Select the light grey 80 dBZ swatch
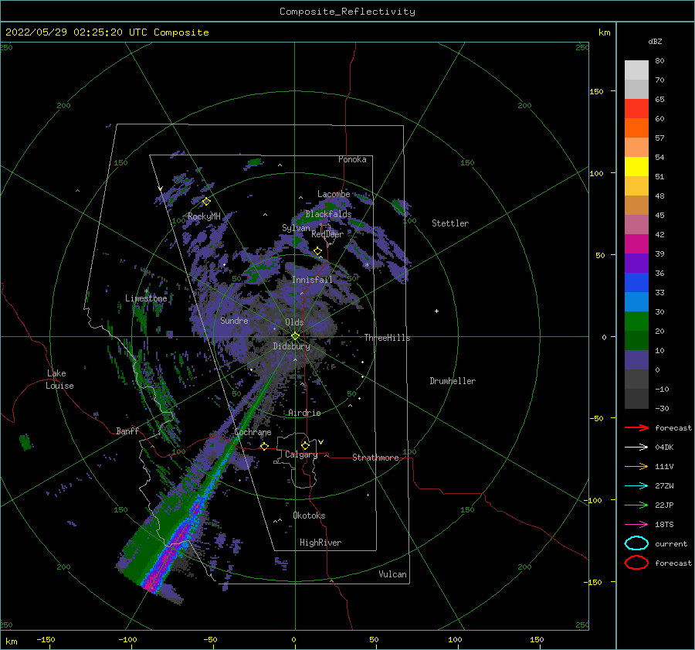The width and height of the screenshot is (695, 650). coord(636,70)
